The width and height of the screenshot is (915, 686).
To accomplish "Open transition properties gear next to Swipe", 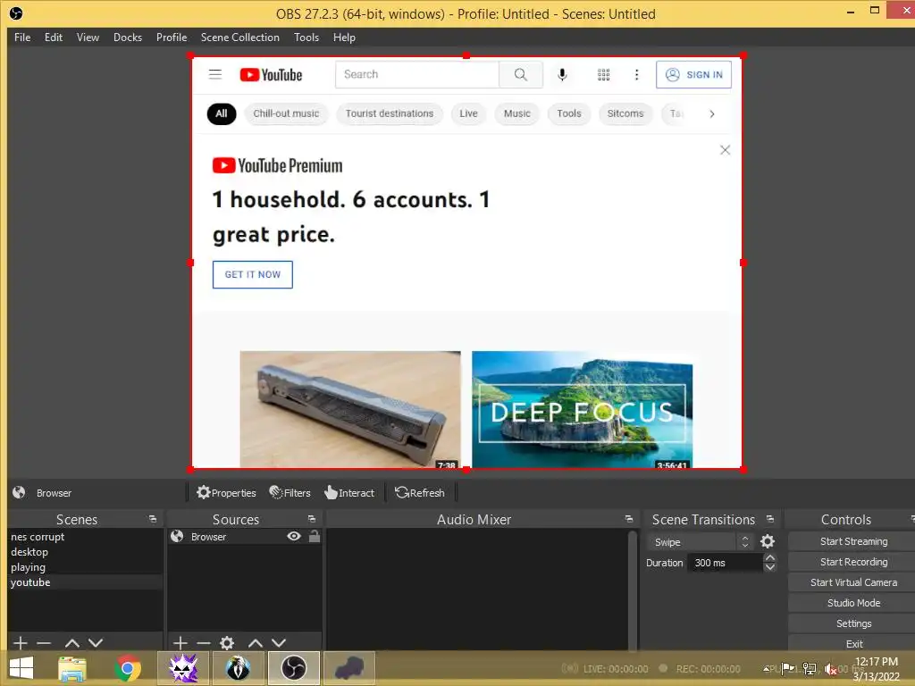I will (768, 541).
